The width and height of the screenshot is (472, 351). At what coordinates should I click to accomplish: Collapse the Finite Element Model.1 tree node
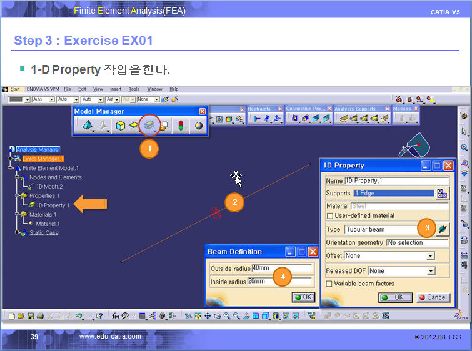[11, 168]
